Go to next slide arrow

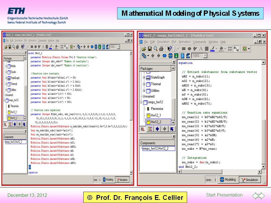click(262, 196)
